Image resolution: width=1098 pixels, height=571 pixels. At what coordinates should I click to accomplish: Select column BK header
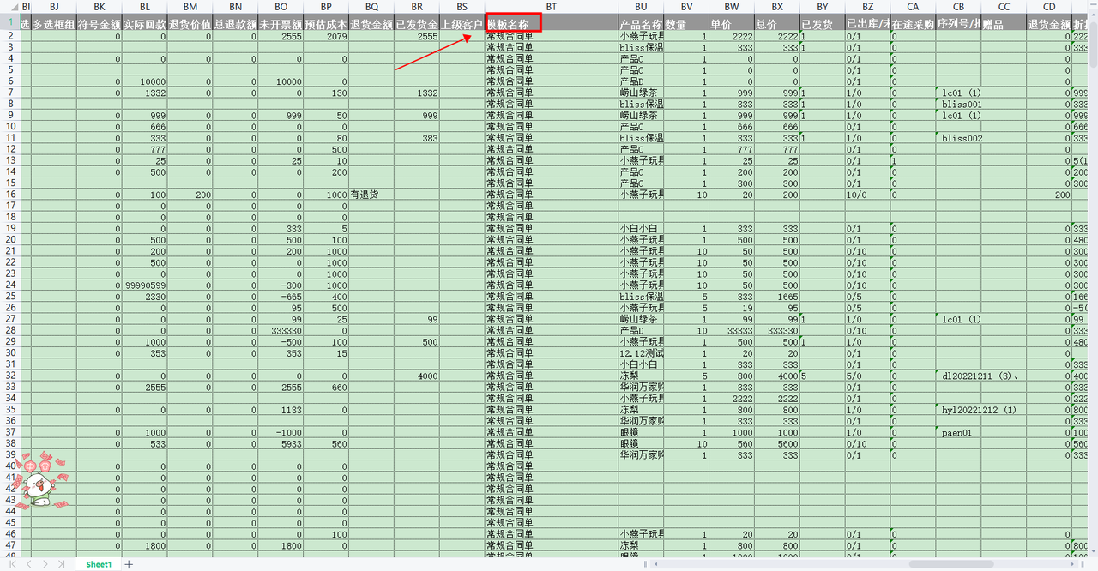(x=99, y=7)
